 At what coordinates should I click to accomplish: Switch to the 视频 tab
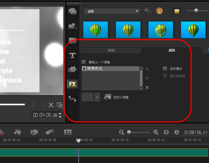111,50
